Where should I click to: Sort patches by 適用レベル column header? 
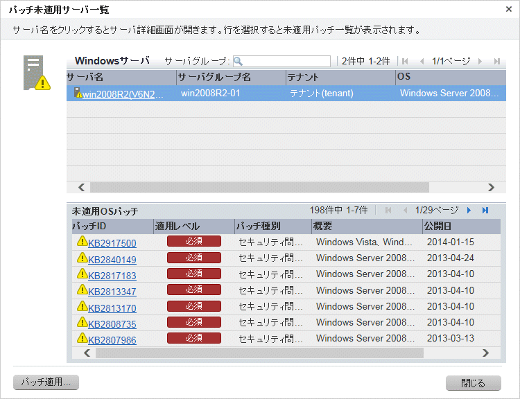[x=193, y=227]
